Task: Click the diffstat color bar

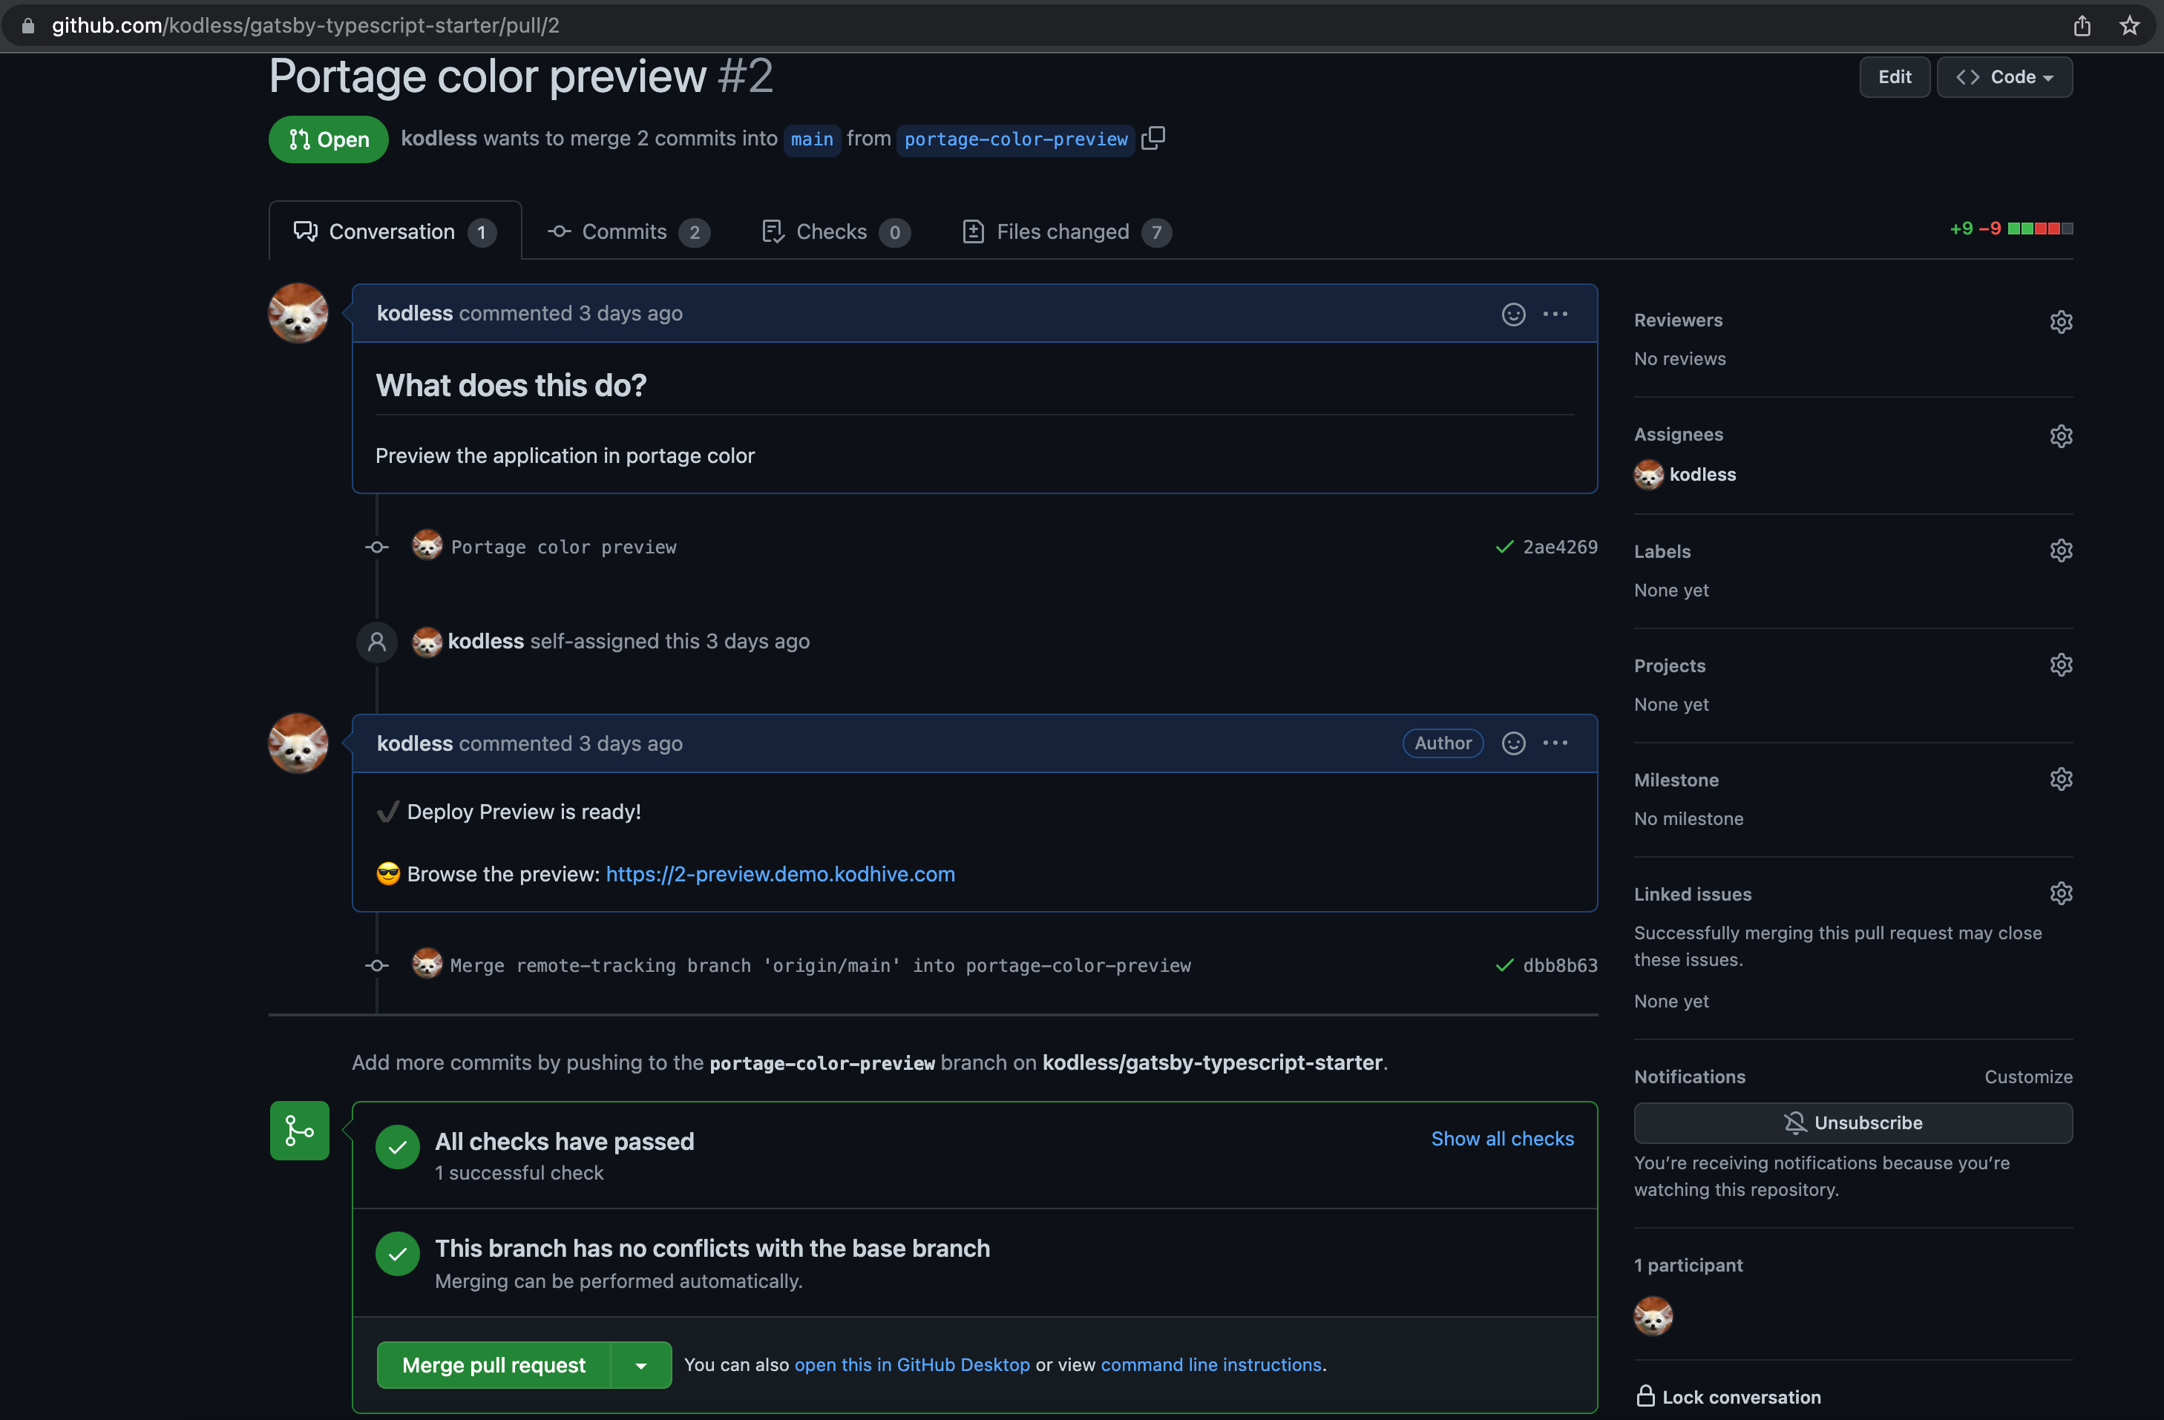Action: pos(2040,229)
